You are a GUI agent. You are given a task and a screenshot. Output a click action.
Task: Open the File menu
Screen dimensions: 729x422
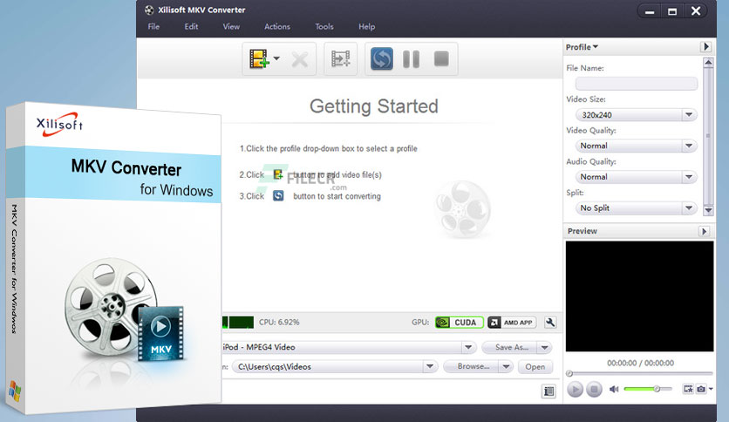click(x=153, y=26)
